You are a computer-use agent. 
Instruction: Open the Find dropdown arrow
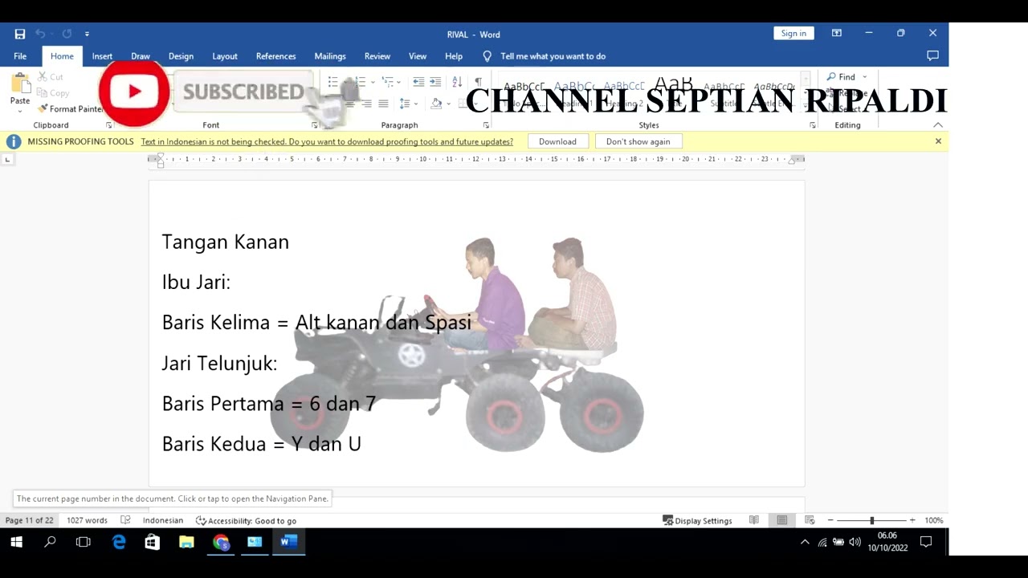click(x=864, y=77)
